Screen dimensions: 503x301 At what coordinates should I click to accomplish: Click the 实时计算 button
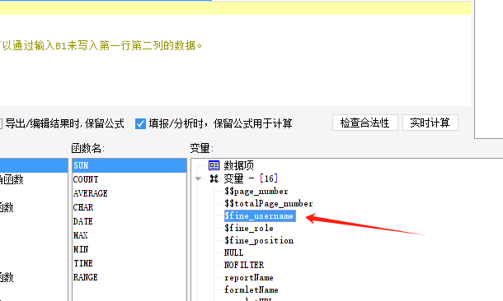click(430, 123)
